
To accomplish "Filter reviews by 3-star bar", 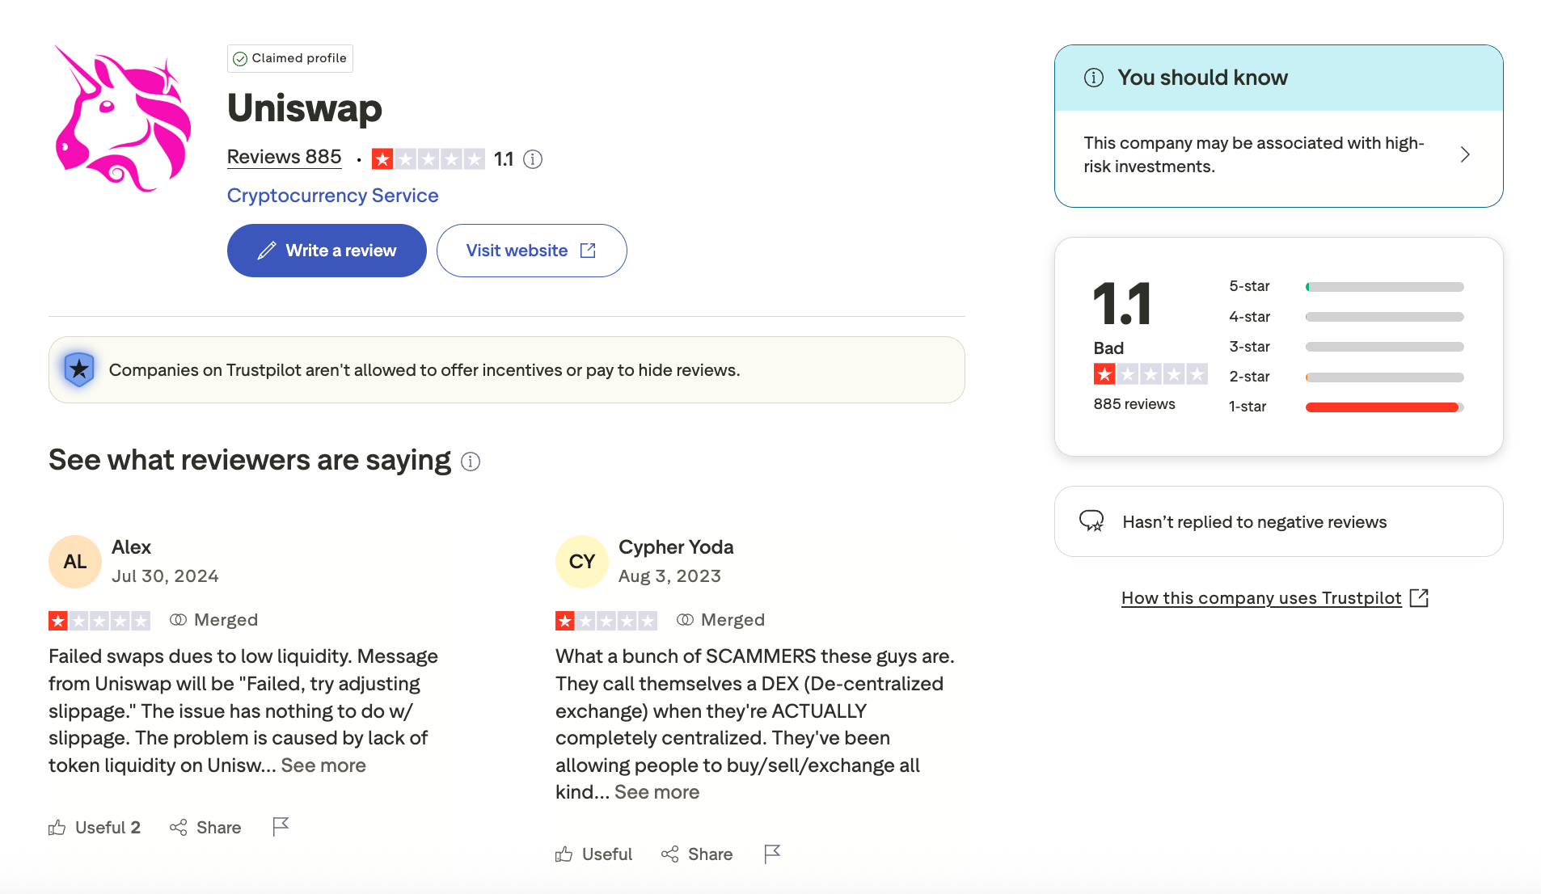I will tap(1384, 347).
